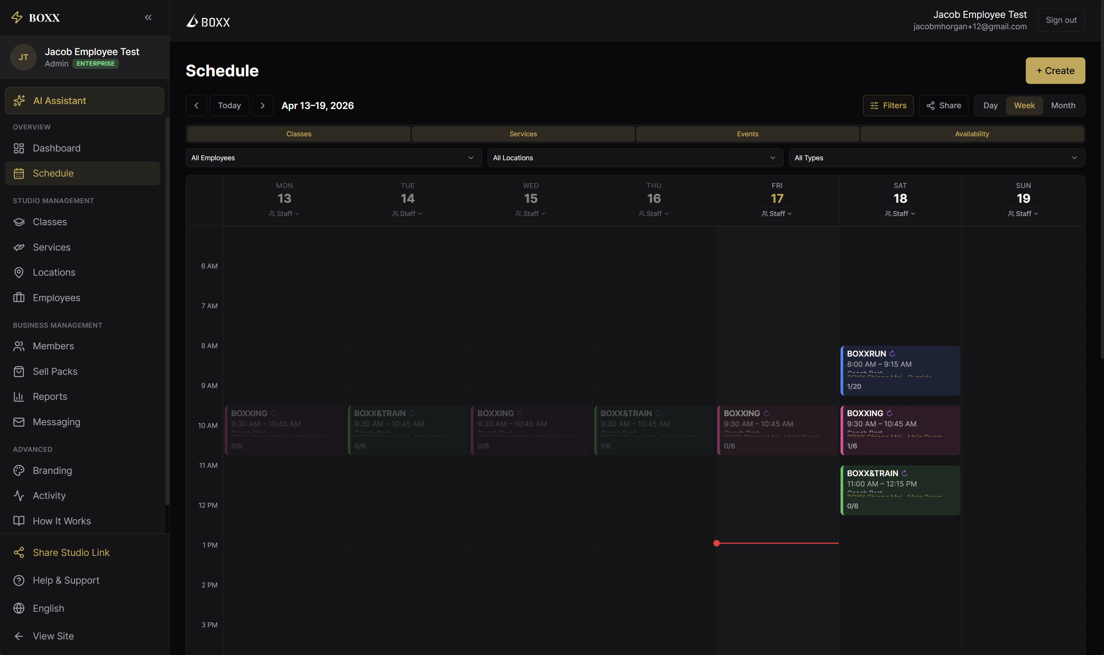Click the recurring icon on Saturday BOXXRUN
1104x655 pixels.
coord(892,354)
